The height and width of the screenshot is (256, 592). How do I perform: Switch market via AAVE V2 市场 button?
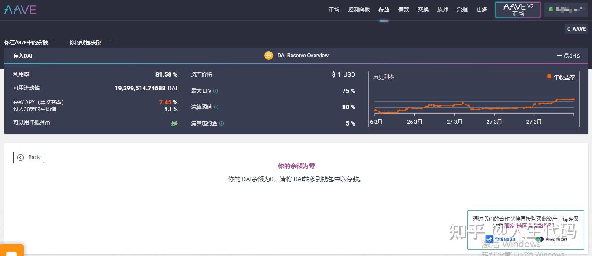pyautogui.click(x=518, y=10)
